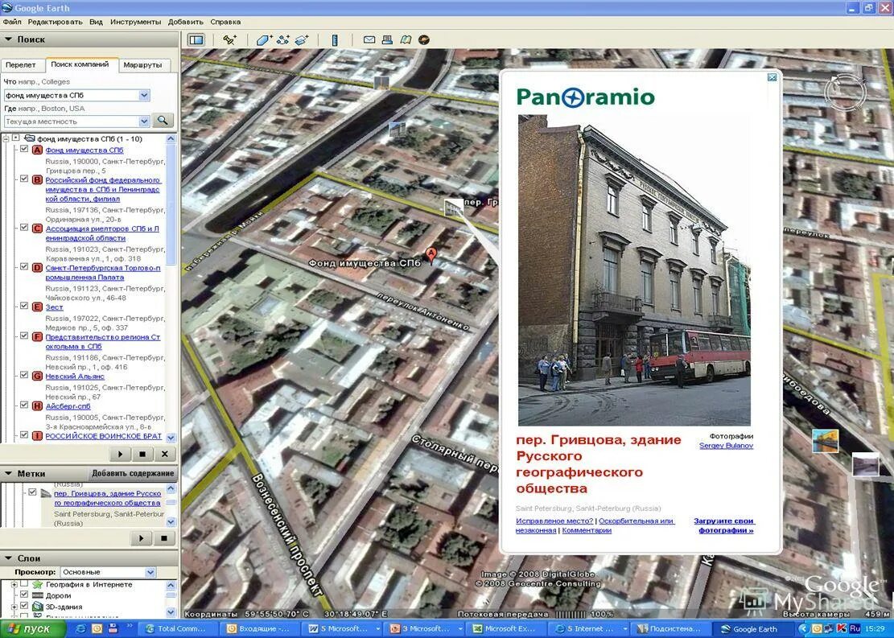The width and height of the screenshot is (894, 638).
Task: Click inside the Где location input field
Action: (72, 121)
